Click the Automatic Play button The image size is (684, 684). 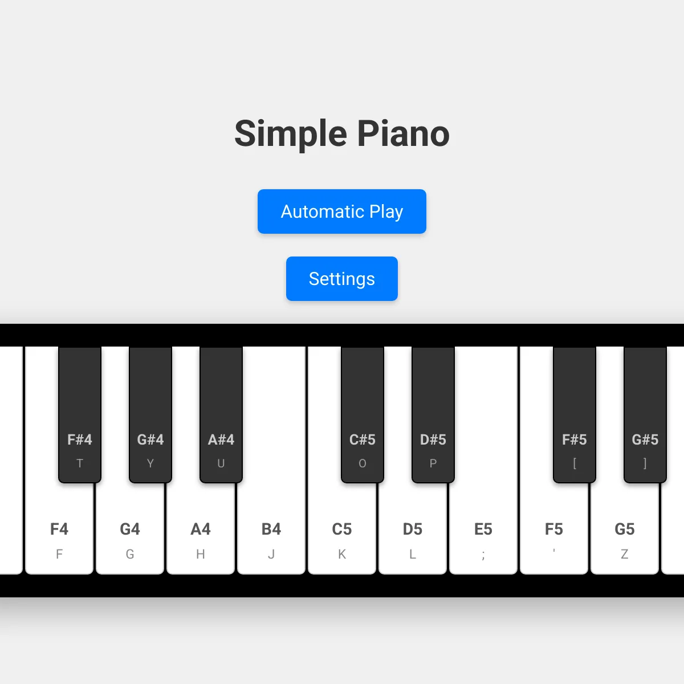click(x=342, y=211)
